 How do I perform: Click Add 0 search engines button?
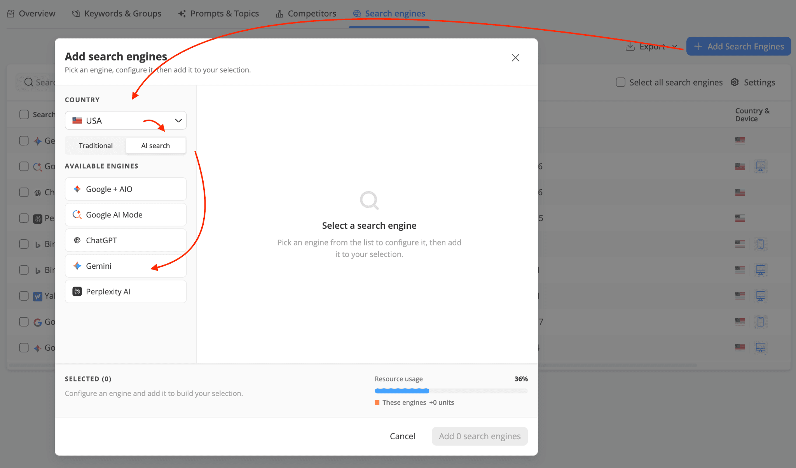coord(480,436)
